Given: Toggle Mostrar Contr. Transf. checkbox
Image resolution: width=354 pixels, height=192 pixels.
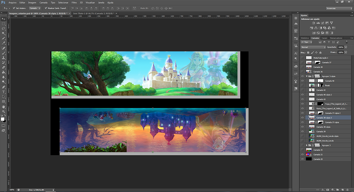Looking at the screenshot, I should (x=46, y=8).
